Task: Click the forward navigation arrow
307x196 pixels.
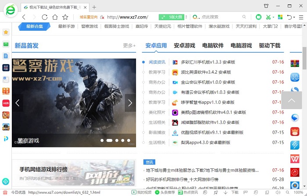Action: (34, 17)
